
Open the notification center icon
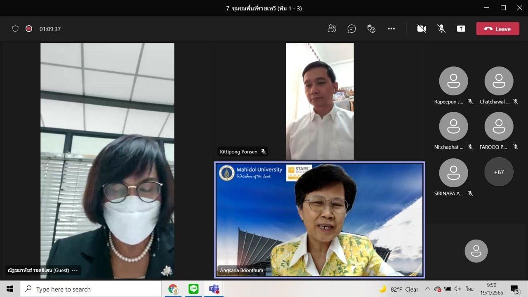(514, 289)
